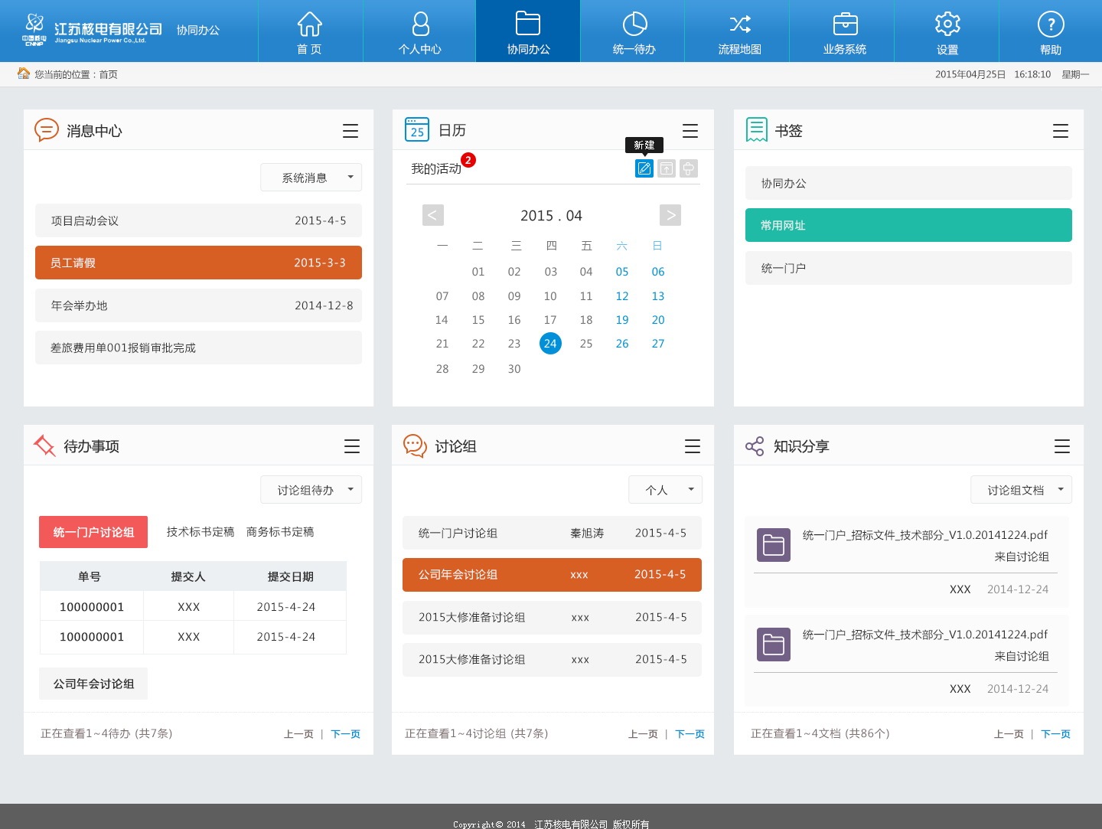Switch to the 技术标书定稿 tab in 待办事项
Screen dimensions: 1102x829
click(x=200, y=531)
